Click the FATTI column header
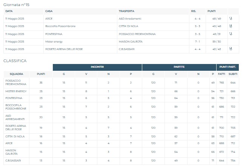 221,74
